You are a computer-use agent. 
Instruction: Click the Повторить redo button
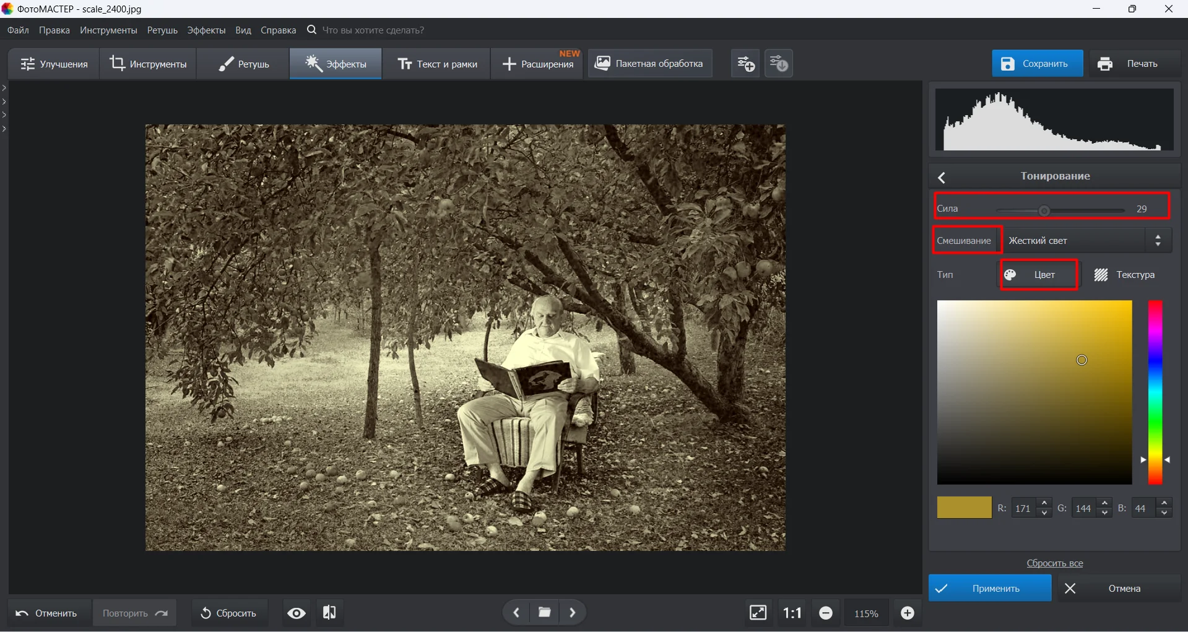pyautogui.click(x=134, y=613)
